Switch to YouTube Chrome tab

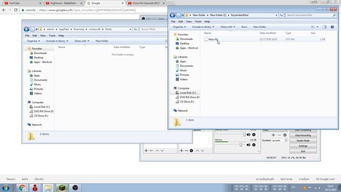coord(22,3)
